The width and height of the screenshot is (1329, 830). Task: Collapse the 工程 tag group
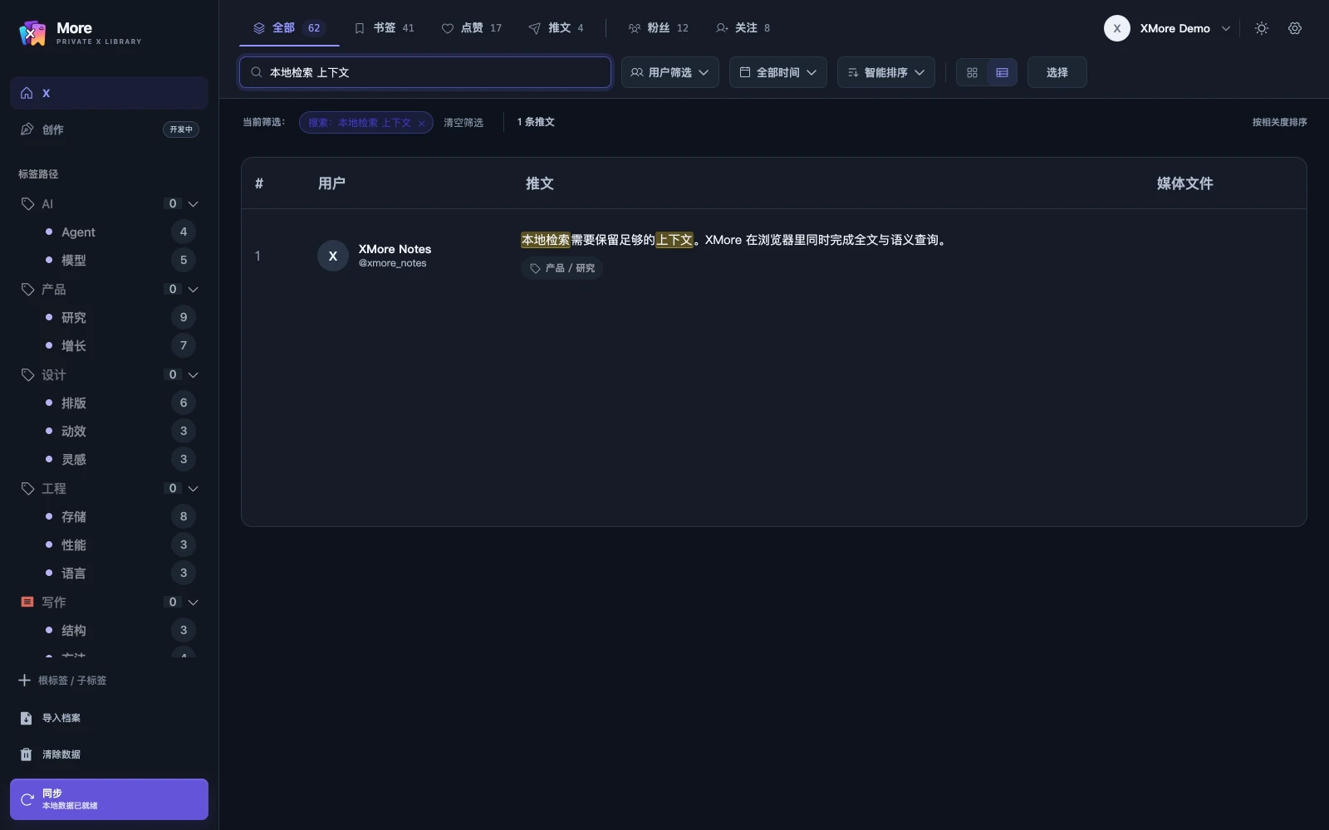click(x=194, y=489)
